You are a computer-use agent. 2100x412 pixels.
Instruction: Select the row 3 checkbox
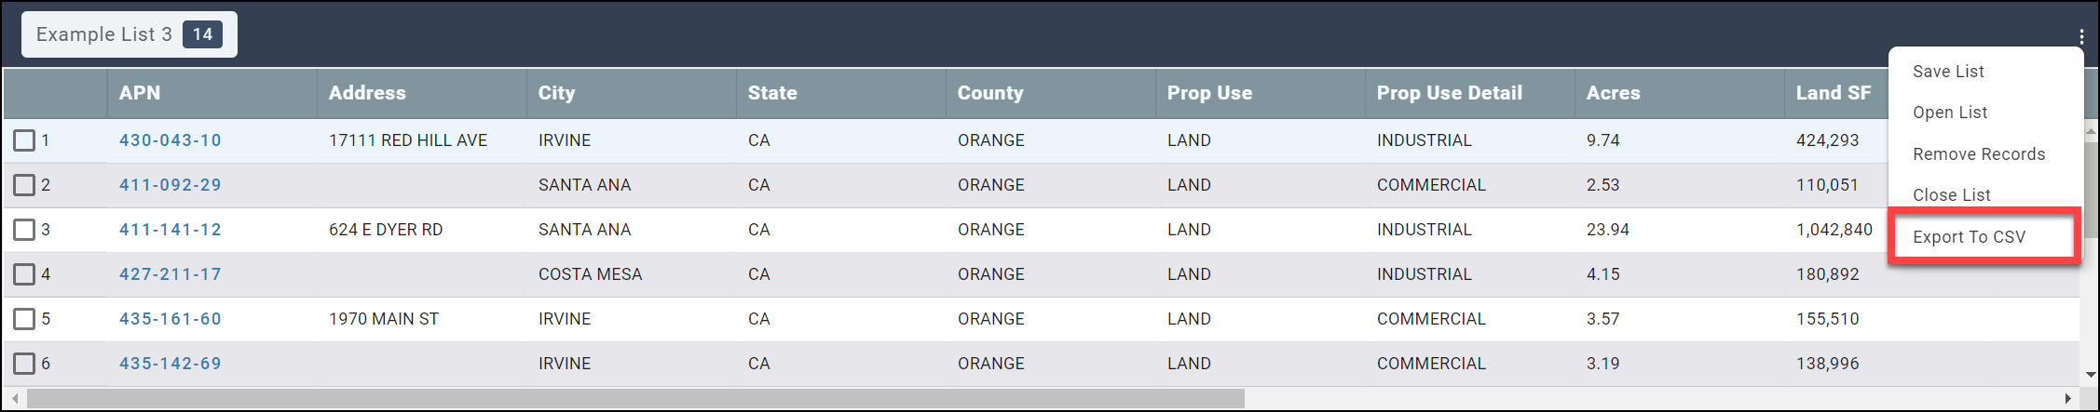click(24, 230)
